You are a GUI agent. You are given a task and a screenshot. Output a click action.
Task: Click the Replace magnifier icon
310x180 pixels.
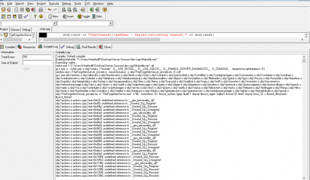pyautogui.click(x=70, y=9)
